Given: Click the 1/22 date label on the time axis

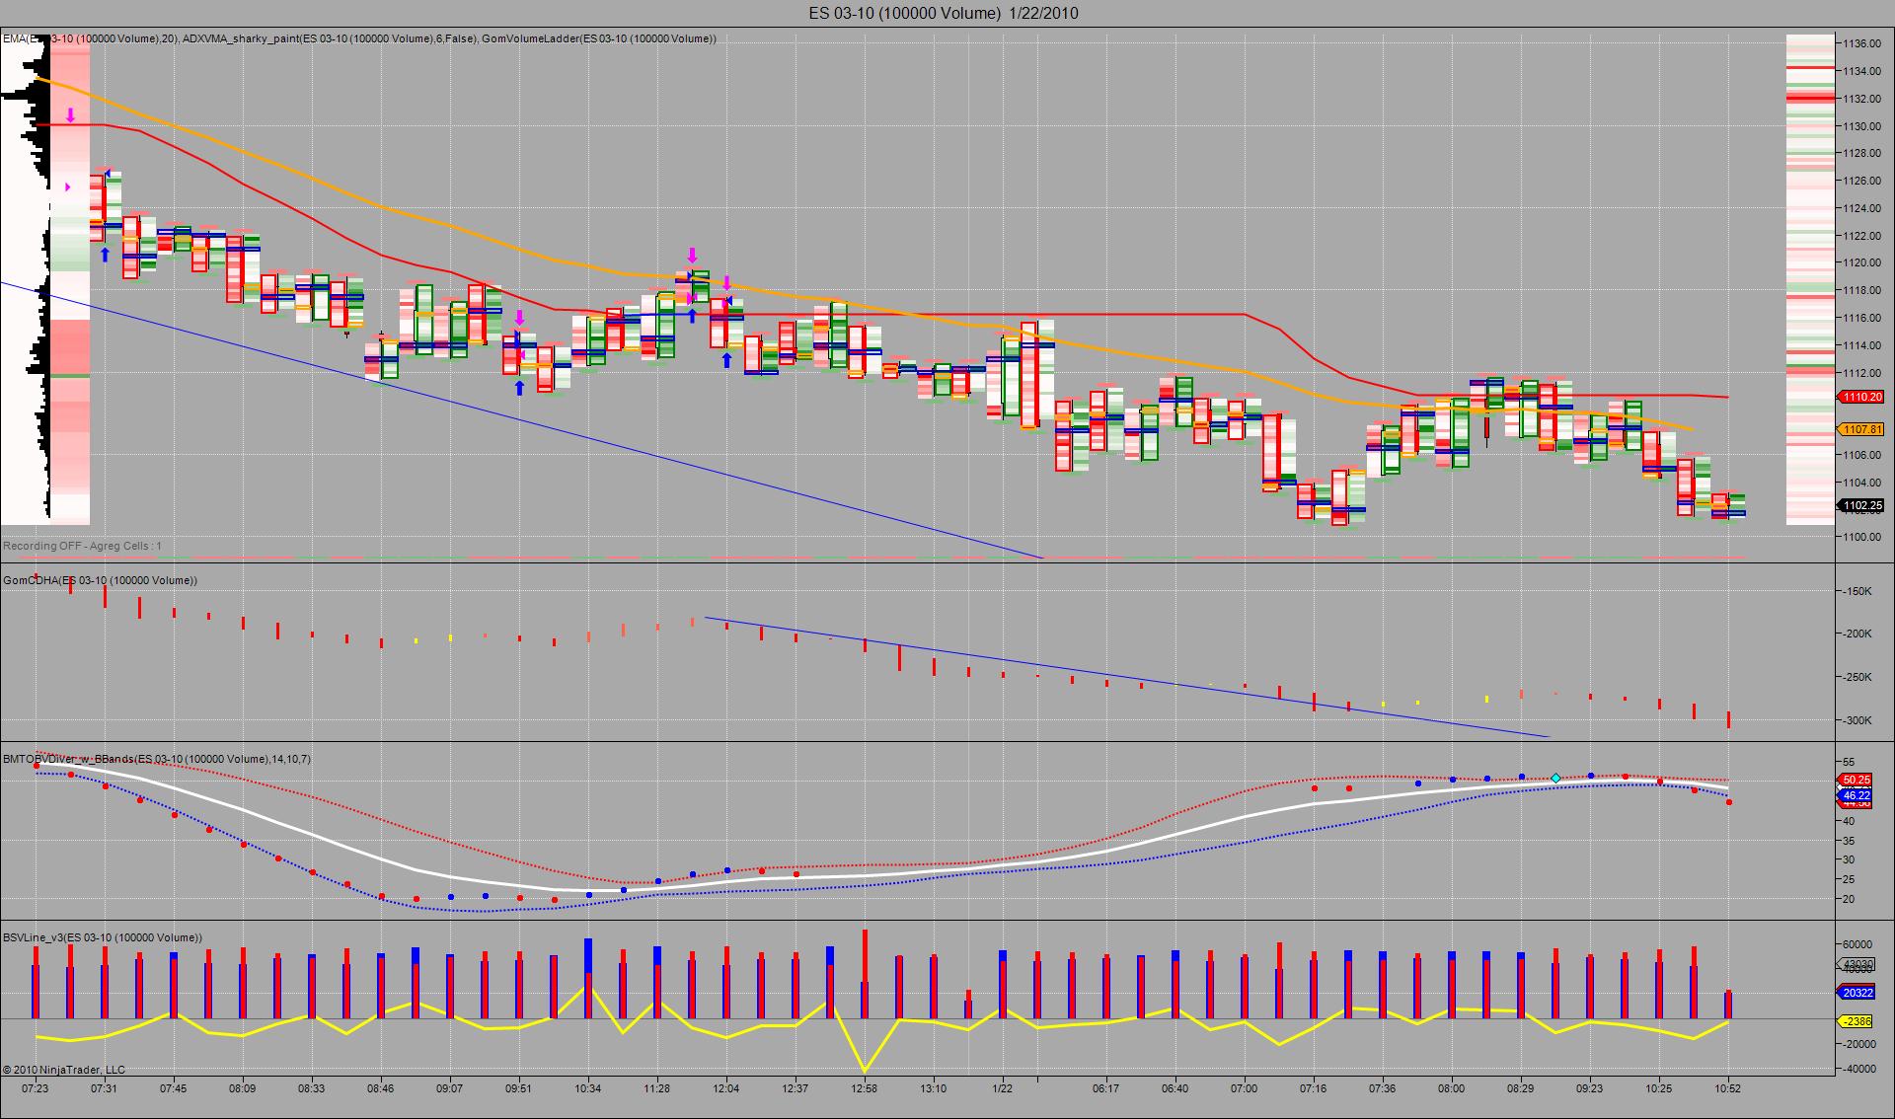Looking at the screenshot, I should pos(1003,1088).
